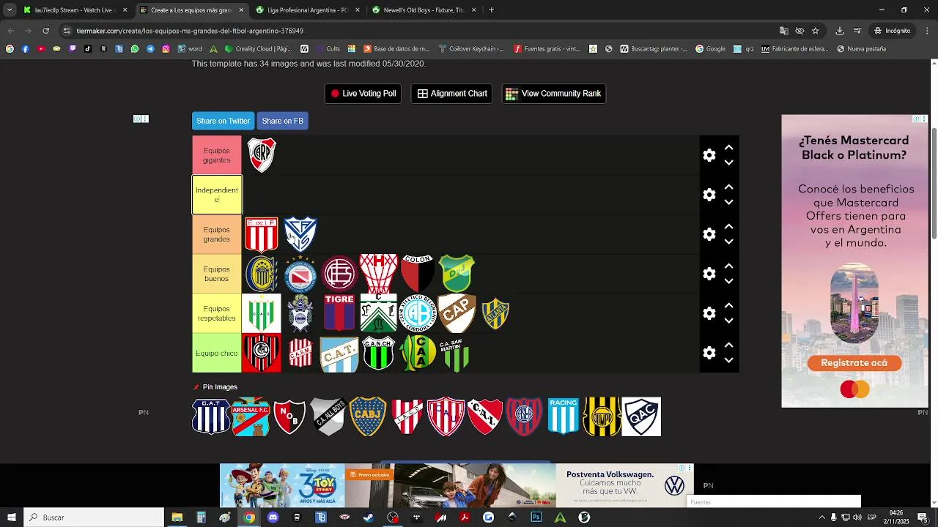Move Equipo chico row up with arrow
This screenshot has height=527, width=938.
pyautogui.click(x=728, y=345)
